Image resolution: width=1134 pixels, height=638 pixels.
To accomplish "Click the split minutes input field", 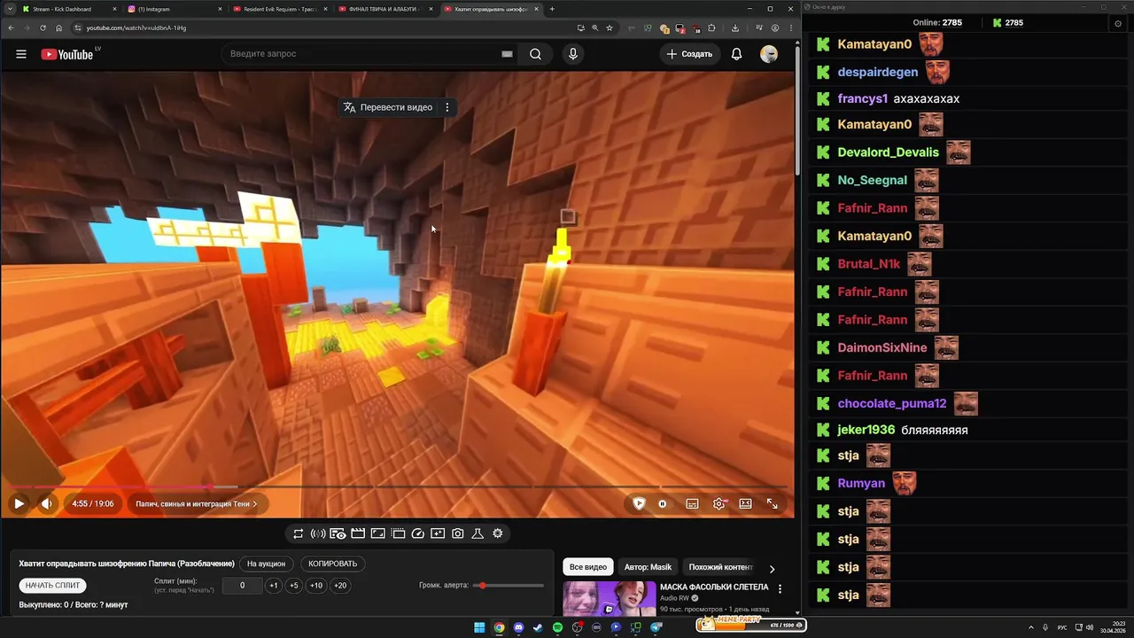I will 242,586.
